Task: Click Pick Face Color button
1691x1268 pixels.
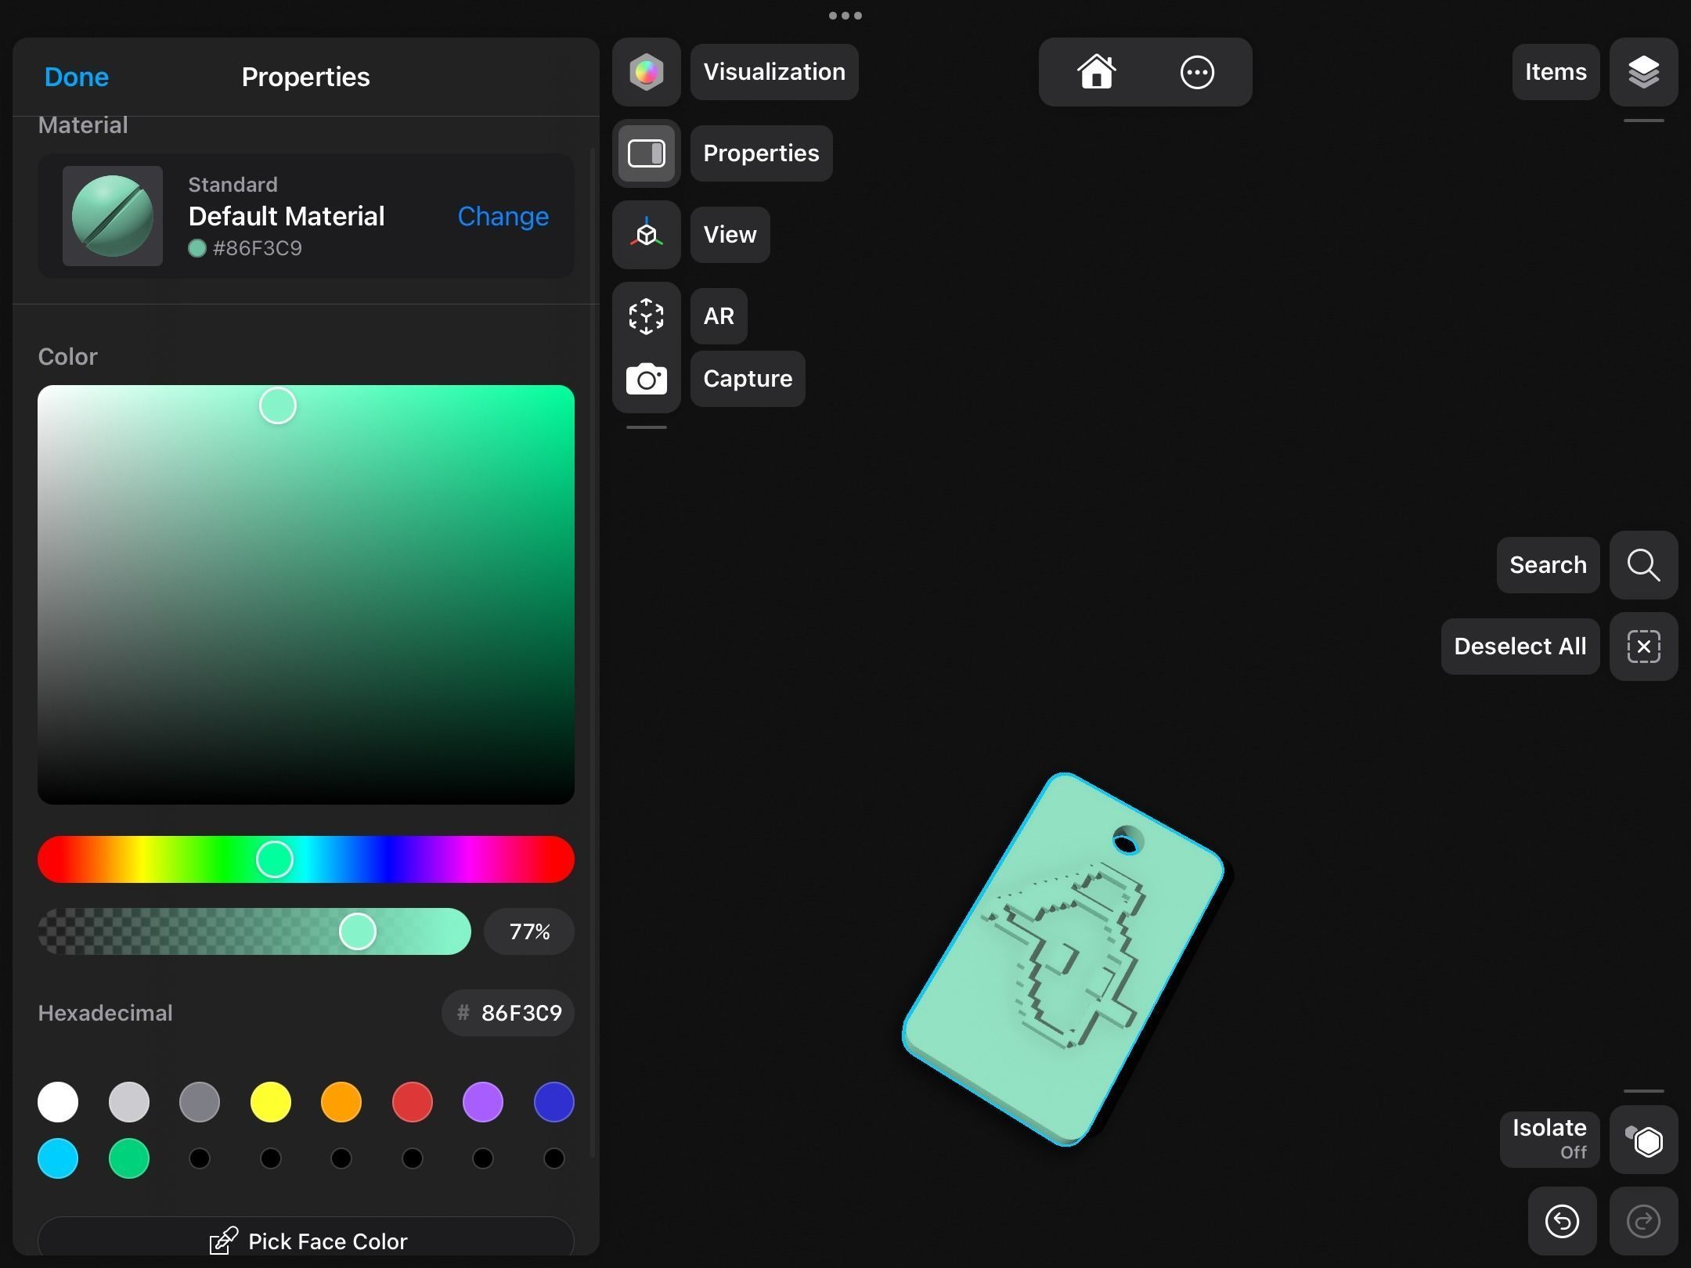Action: (306, 1241)
